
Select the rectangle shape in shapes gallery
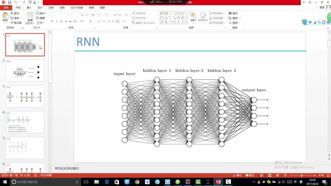178,14
